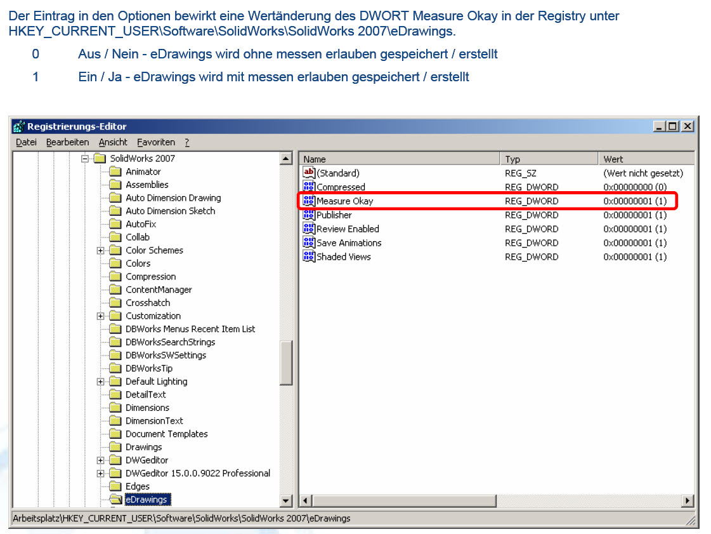711x534 pixels.
Task: Click the Animator folder icon
Action: [115, 171]
